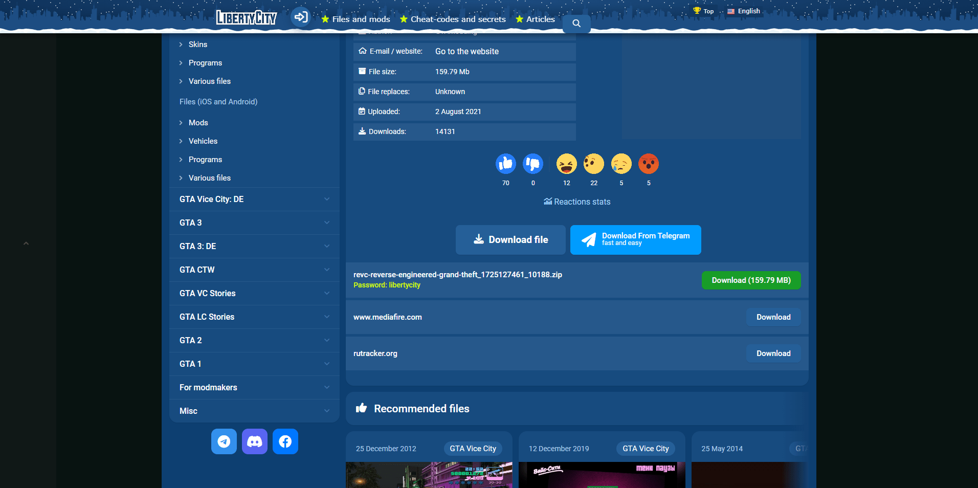The image size is (978, 488).
Task: Click the rutracker.org mirror name
Action: [x=375, y=353]
